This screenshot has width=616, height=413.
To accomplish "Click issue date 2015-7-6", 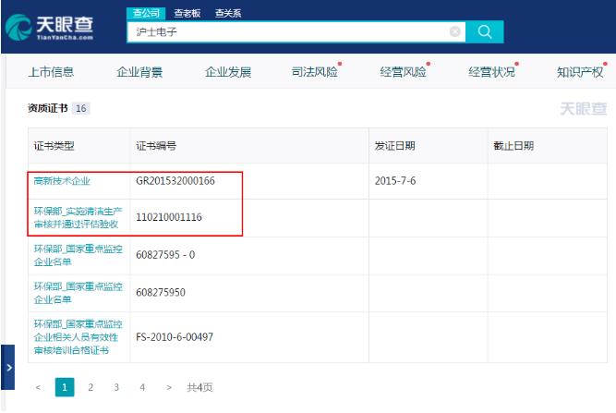I will point(395,181).
